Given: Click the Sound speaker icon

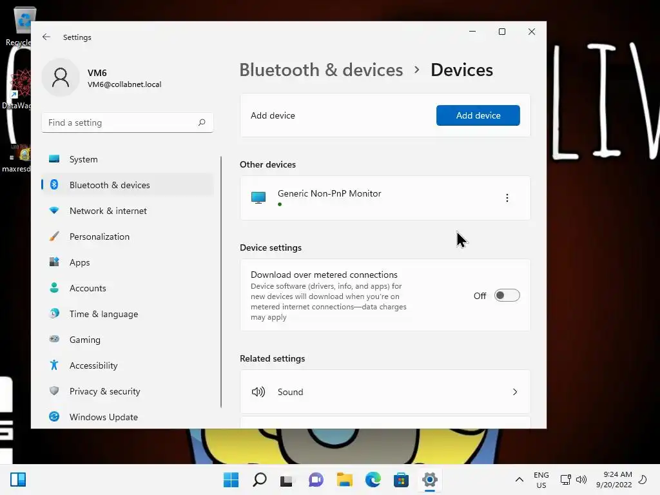Looking at the screenshot, I should pyautogui.click(x=258, y=392).
